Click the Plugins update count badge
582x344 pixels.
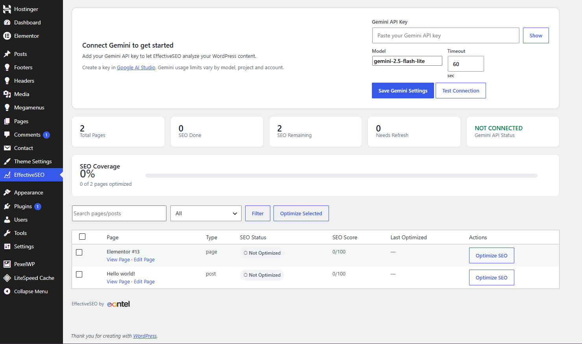click(38, 207)
